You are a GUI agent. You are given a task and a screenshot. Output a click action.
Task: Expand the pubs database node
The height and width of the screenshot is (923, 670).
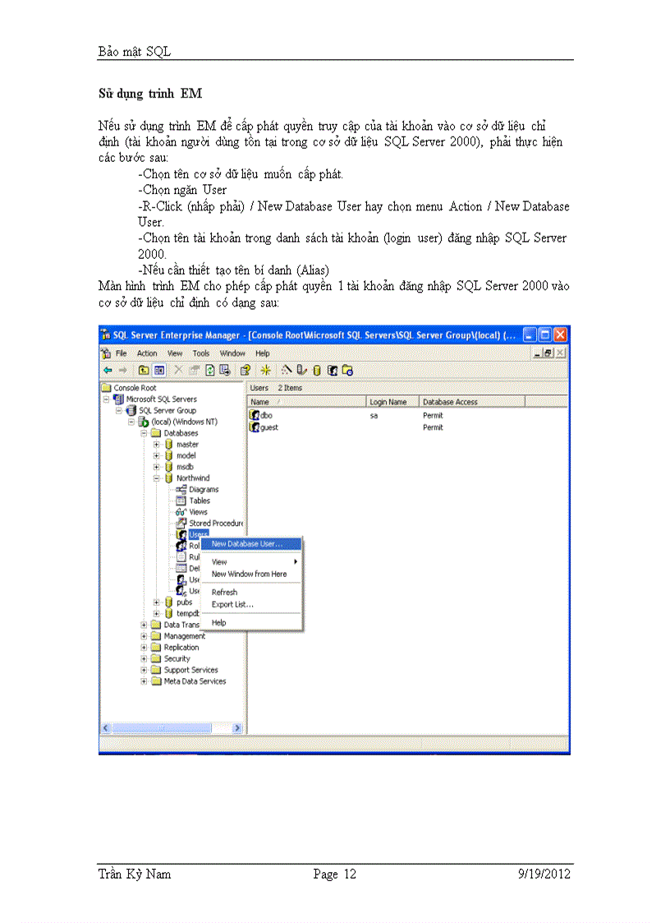(x=157, y=602)
